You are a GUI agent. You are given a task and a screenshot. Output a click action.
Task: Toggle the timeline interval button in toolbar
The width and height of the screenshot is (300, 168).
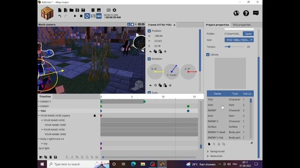click(99, 16)
